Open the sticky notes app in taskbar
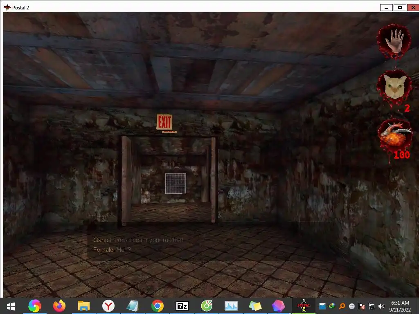This screenshot has height=314, width=419. pos(255,306)
